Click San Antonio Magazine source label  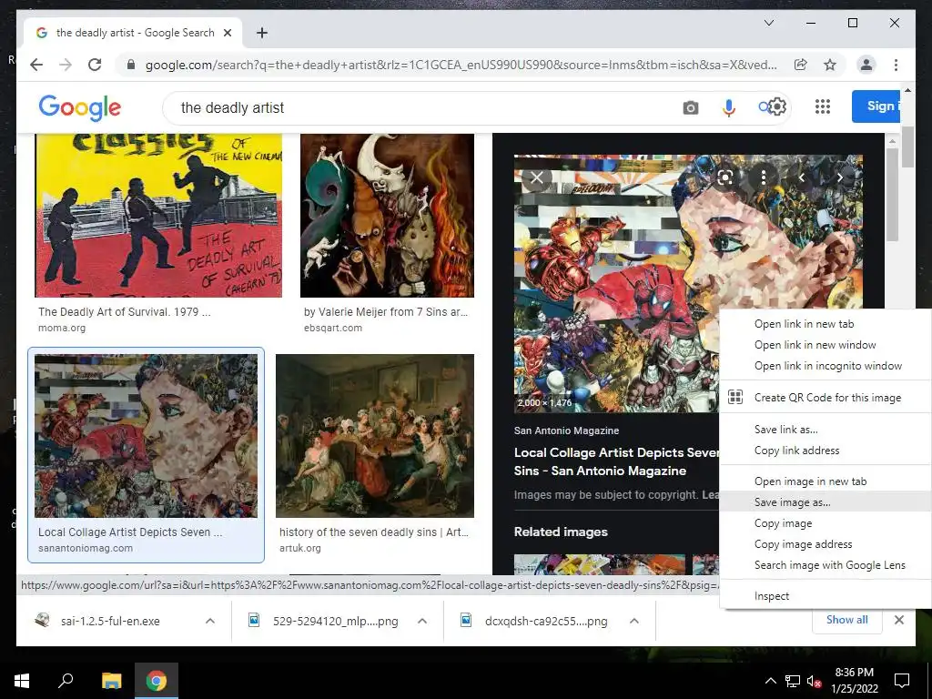tap(566, 431)
